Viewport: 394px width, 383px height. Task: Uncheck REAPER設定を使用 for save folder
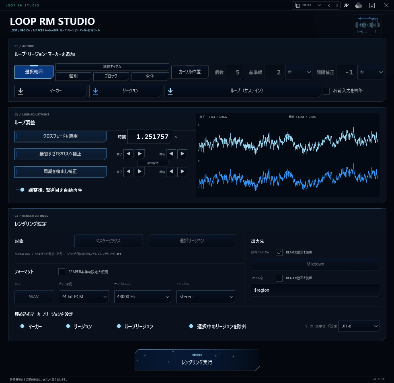(279, 252)
